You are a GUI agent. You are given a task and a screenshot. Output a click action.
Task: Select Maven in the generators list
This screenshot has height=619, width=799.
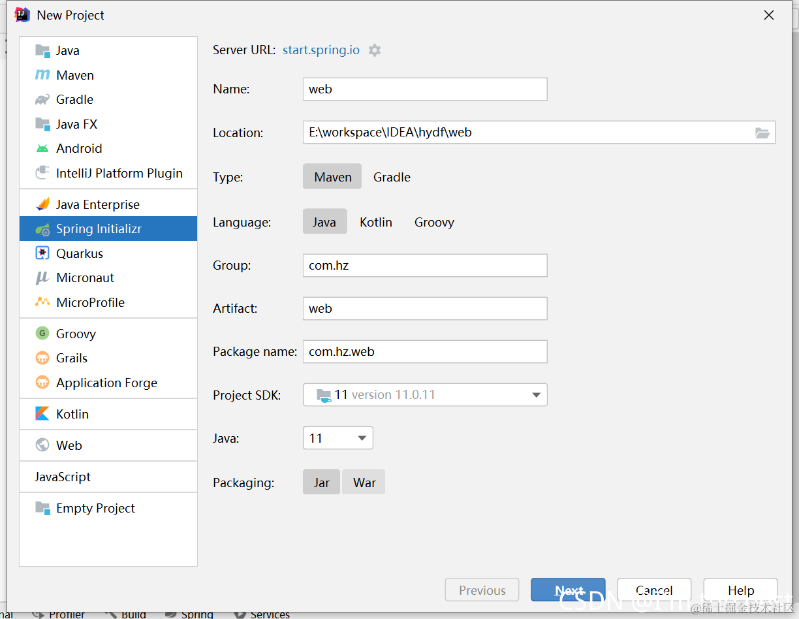(x=108, y=75)
